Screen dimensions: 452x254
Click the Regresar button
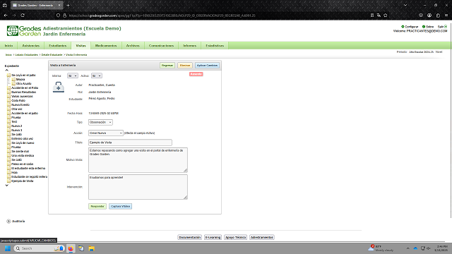[167, 66]
